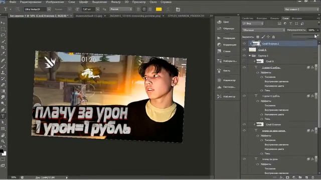
Task: Toggle Quick Mask mode icon
Action: click(x=3, y=159)
